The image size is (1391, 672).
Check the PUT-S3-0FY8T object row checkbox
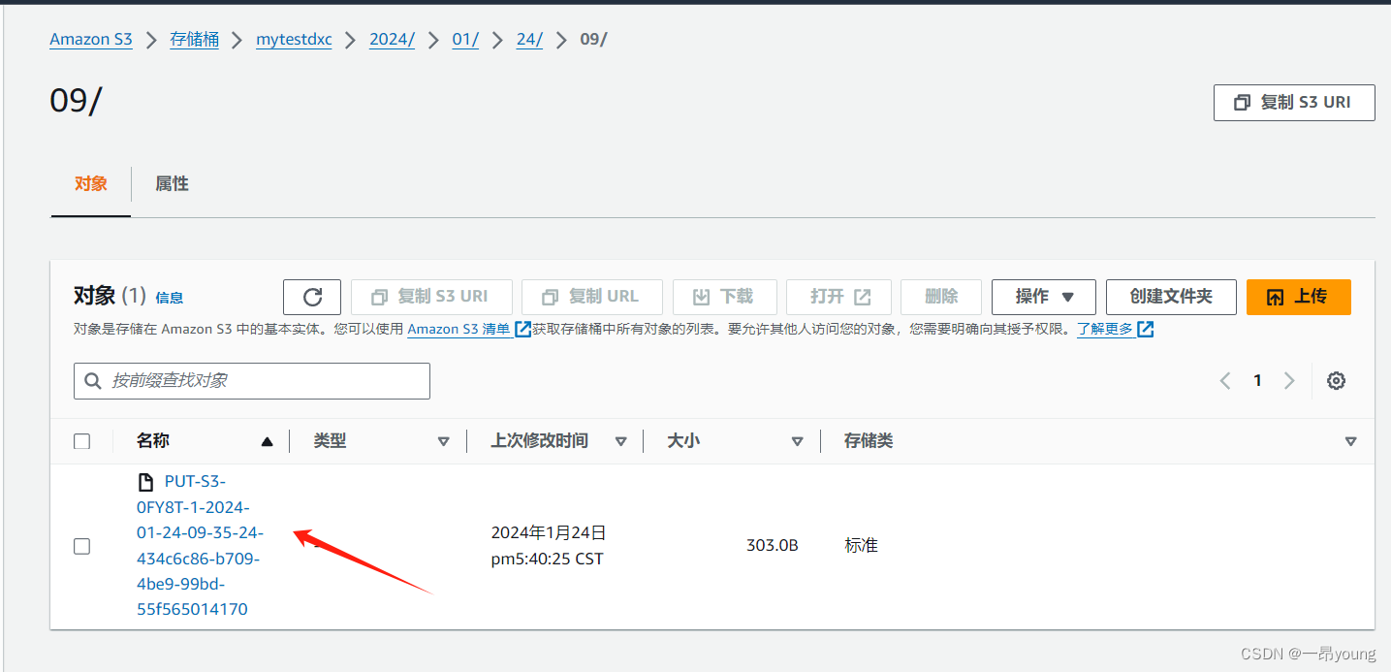point(82,546)
